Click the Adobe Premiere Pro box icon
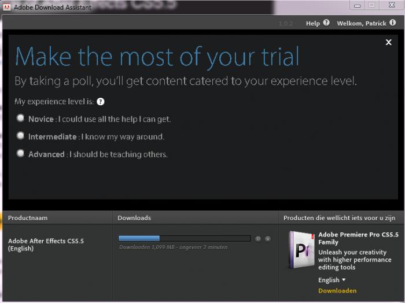The height and width of the screenshot is (303, 405). 301,250
